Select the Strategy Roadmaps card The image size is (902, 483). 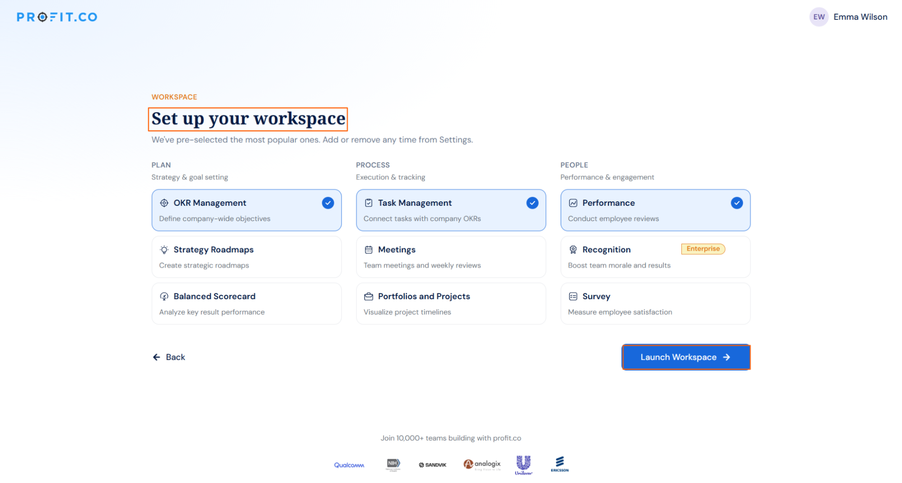pos(246,257)
